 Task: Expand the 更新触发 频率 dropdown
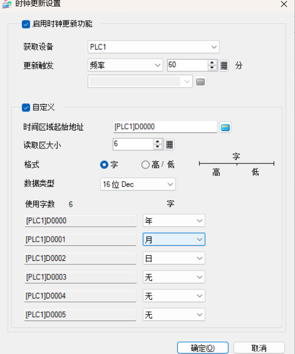click(x=125, y=66)
